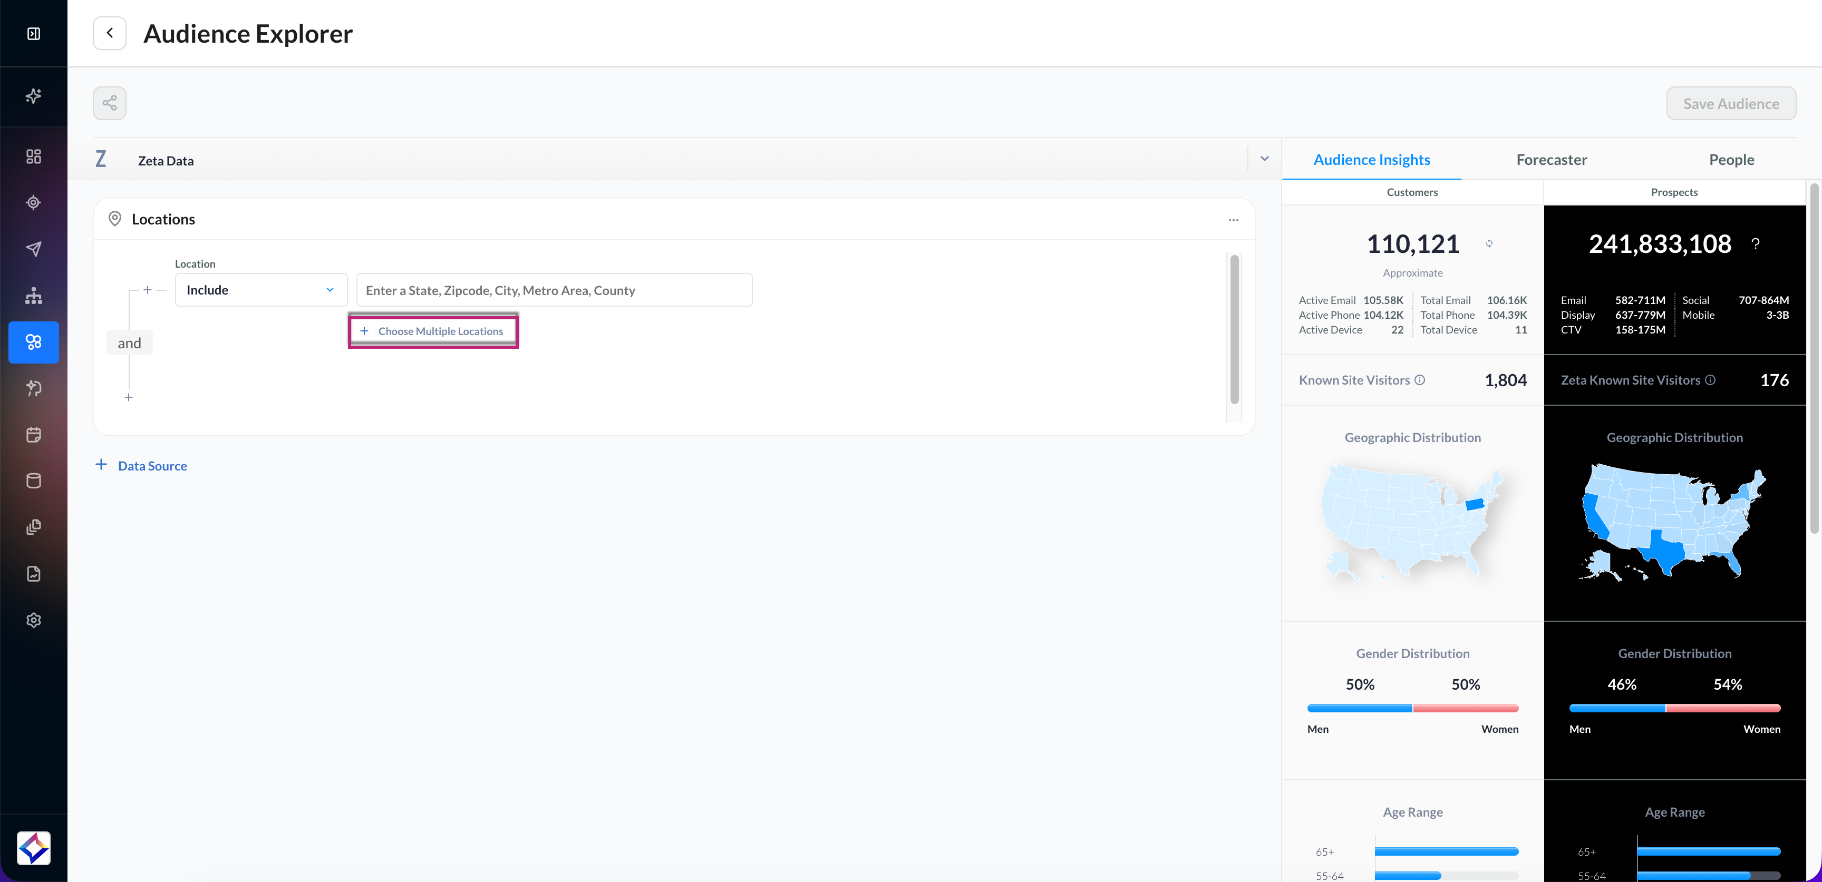
Task: Click the insights panel vertical scrollbar
Action: coord(1814,358)
